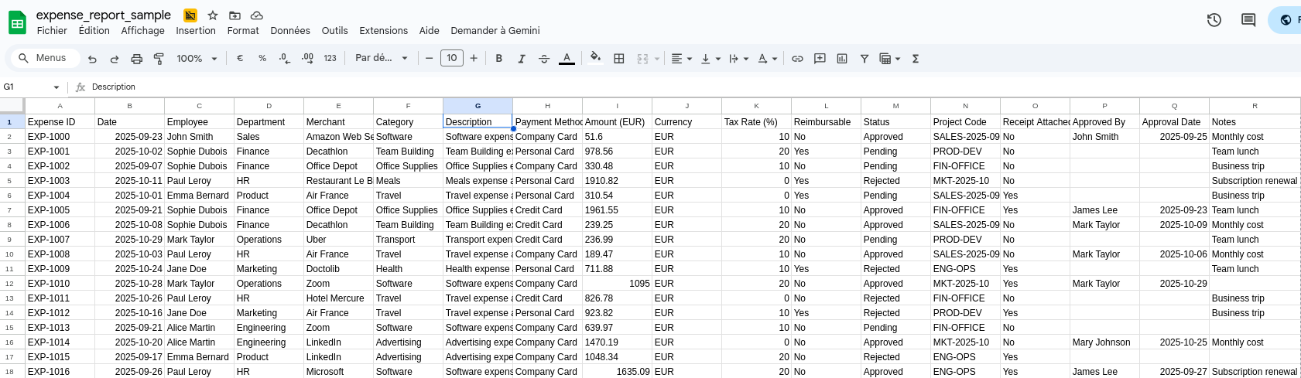1301x378 pixels.
Task: Open version history clock icon
Action: click(x=1214, y=20)
